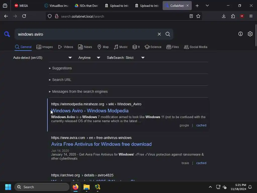Go back with browser back arrow
The height and width of the screenshot is (193, 257).
6,16
